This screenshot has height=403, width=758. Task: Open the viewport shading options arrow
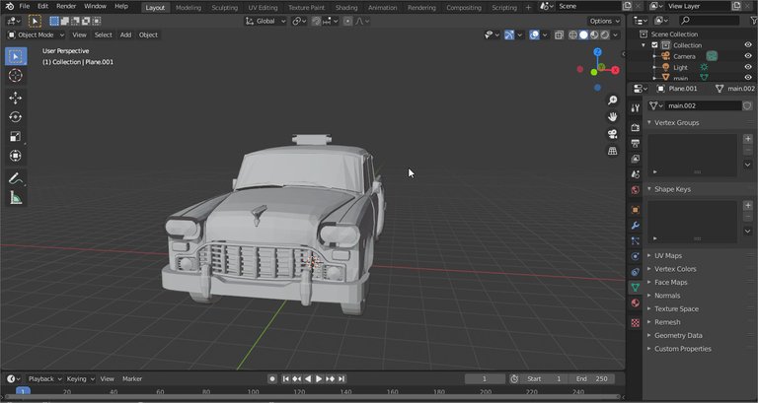point(616,34)
